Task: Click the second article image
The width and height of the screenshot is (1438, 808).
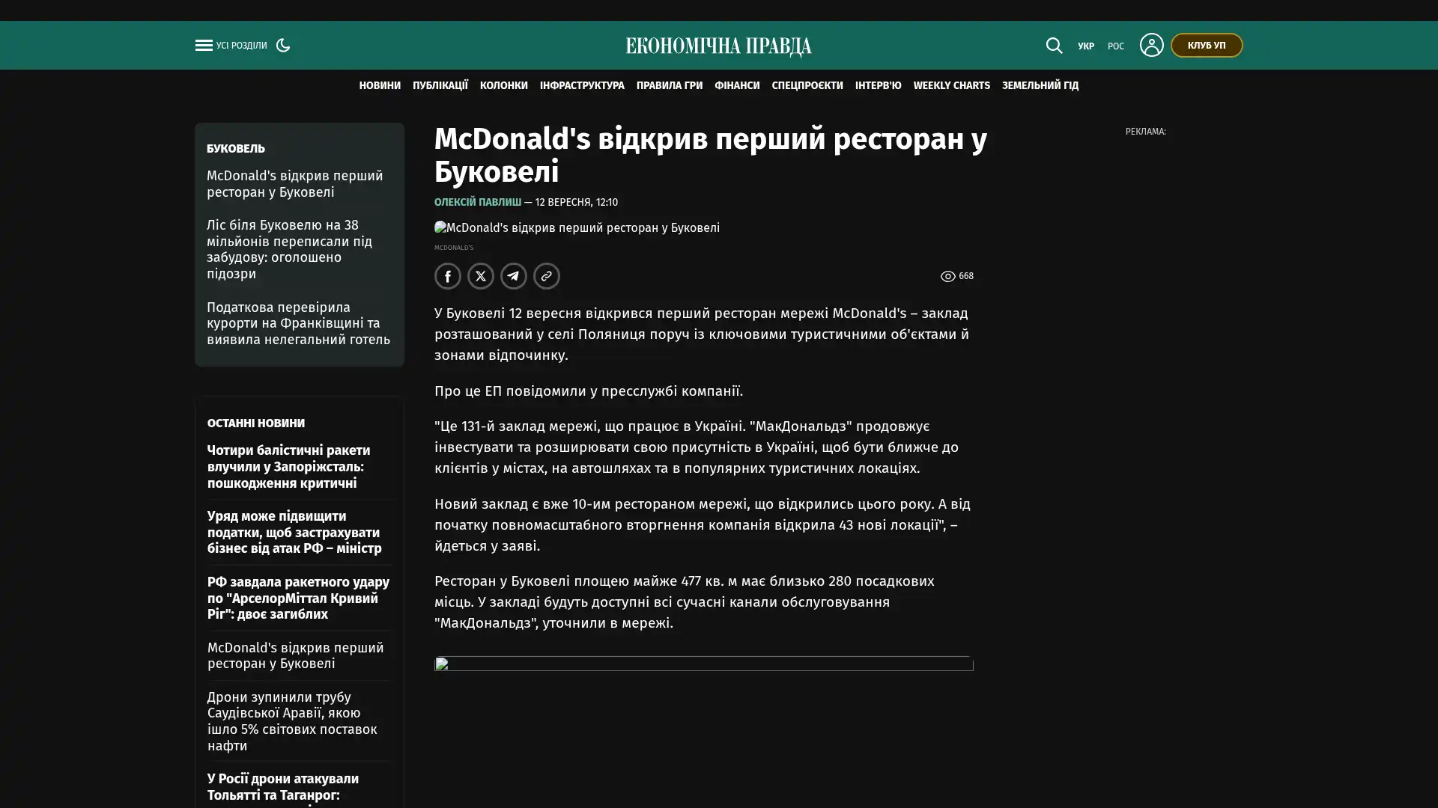Action: [704, 664]
